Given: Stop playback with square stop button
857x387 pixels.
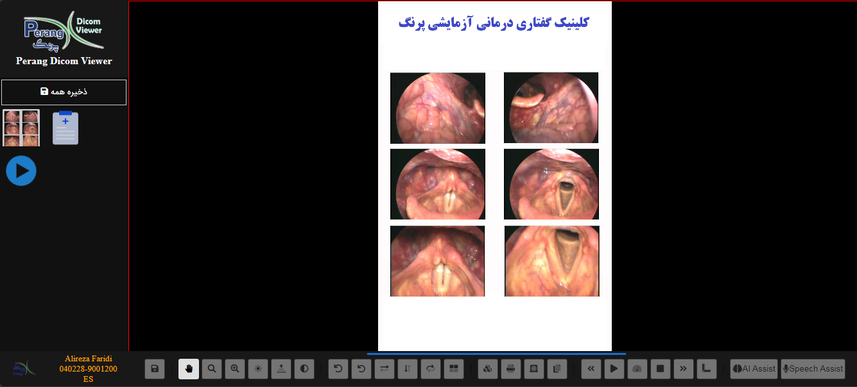Looking at the screenshot, I should [x=661, y=369].
